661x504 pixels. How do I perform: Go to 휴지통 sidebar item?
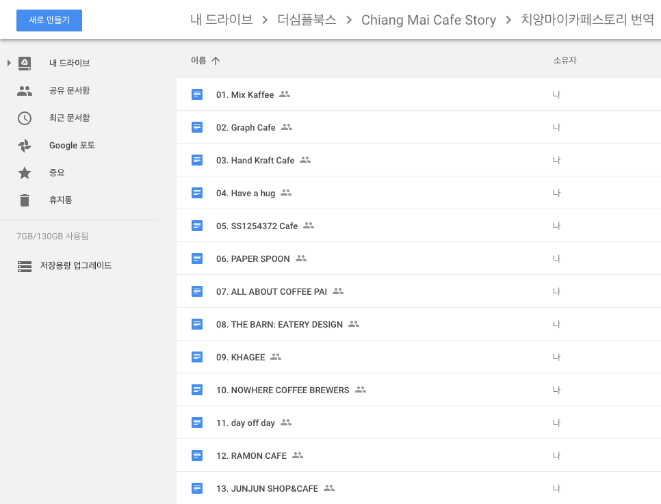61,200
